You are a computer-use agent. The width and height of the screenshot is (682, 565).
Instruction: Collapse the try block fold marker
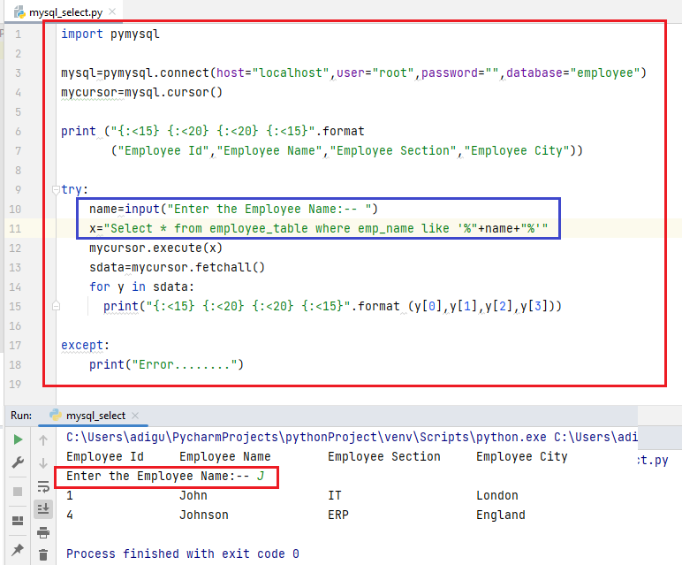[x=56, y=190]
